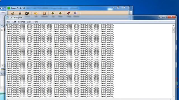Minimize the 1.c Notepad window

coord(161,17)
